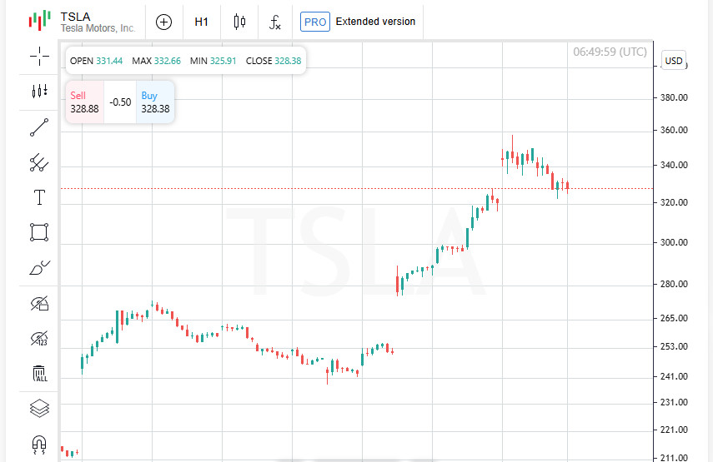Image resolution: width=713 pixels, height=462 pixels.
Task: Click the 241.00 price axis label
Action: click(674, 376)
